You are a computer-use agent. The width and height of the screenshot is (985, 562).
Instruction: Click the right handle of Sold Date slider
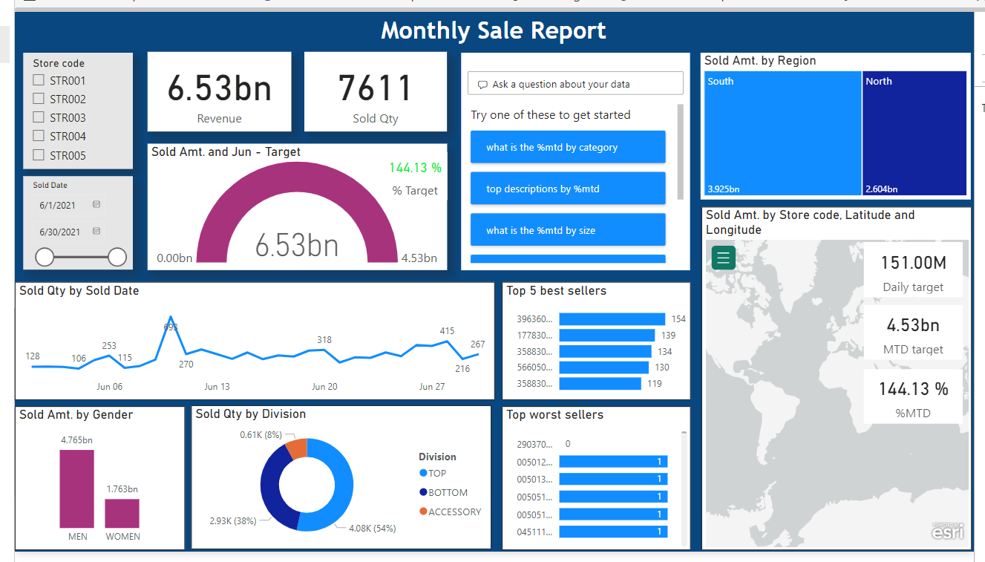click(x=117, y=257)
